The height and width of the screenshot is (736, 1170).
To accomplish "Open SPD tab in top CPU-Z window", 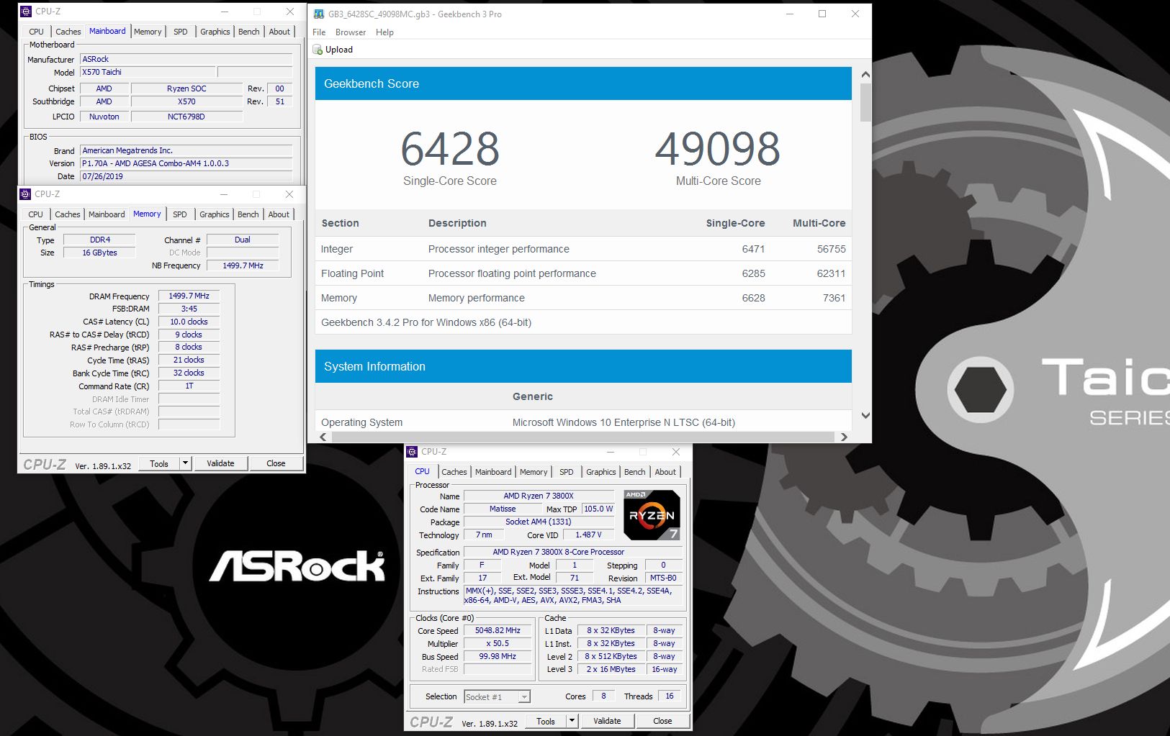I will pos(181,32).
